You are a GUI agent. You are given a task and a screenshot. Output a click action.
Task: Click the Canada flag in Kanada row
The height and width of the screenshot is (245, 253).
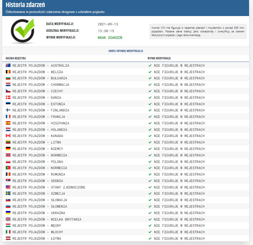tap(8, 136)
